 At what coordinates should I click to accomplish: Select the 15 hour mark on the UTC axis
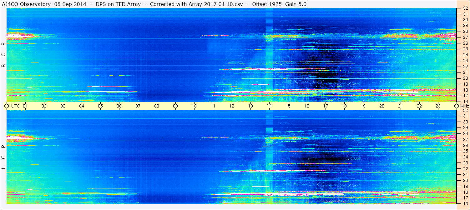[x=288, y=106]
